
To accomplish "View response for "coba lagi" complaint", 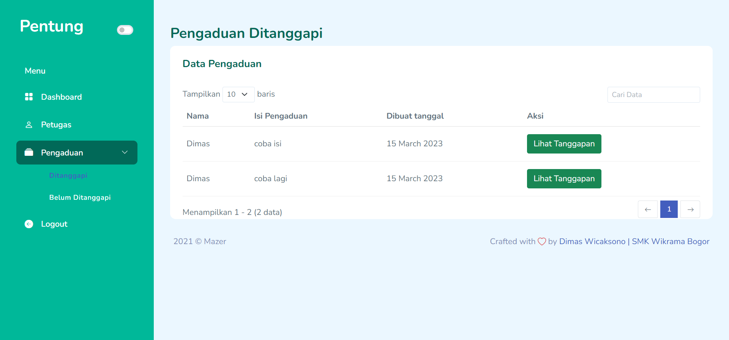I will point(564,179).
